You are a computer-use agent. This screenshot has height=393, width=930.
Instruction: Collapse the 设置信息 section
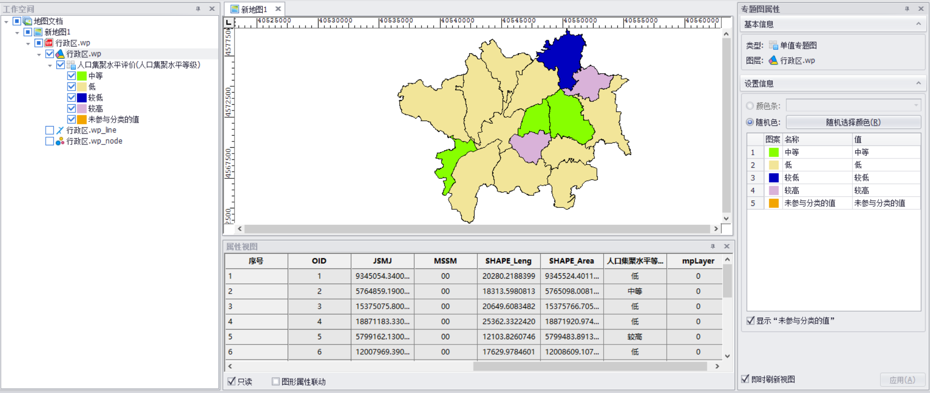click(918, 83)
